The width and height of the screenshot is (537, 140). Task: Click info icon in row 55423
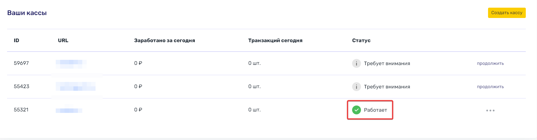pyautogui.click(x=357, y=87)
